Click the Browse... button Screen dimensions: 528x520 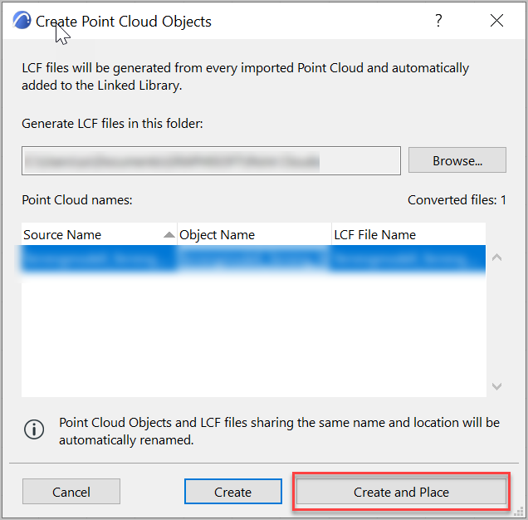457,160
